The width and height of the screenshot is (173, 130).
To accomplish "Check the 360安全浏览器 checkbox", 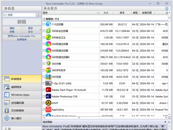I will tap(44, 31).
